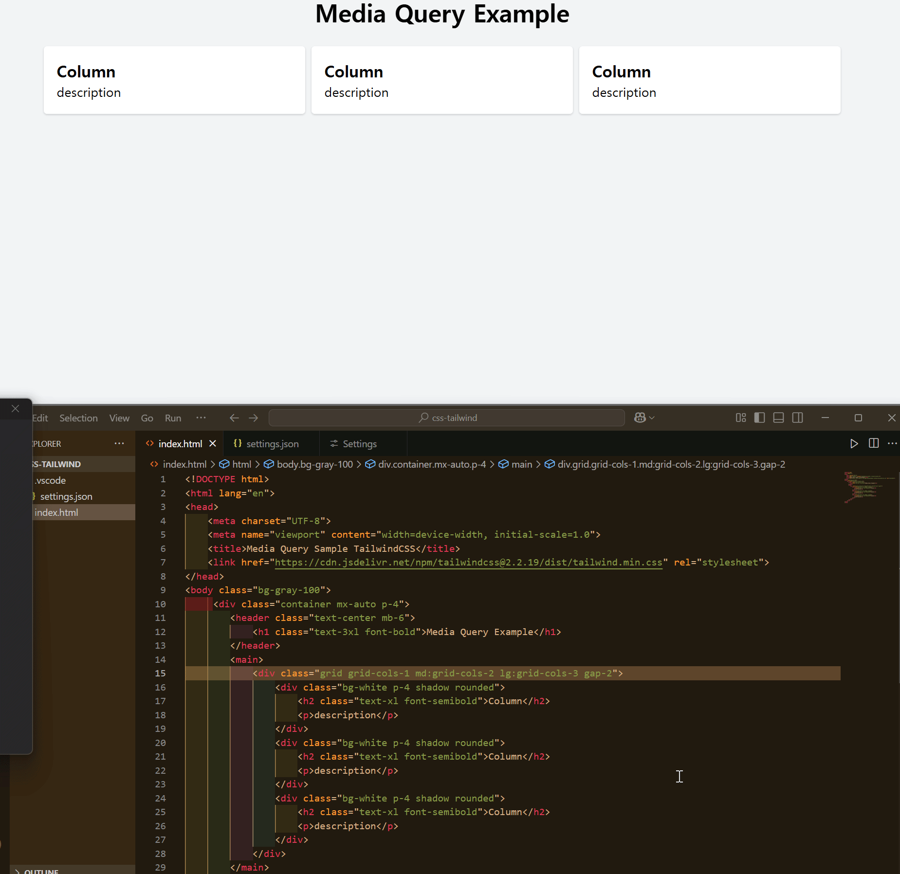This screenshot has width=900, height=874.
Task: Click the body tag on line 9
Action: pos(258,590)
